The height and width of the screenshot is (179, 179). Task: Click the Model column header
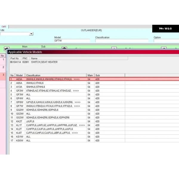pos(20,75)
